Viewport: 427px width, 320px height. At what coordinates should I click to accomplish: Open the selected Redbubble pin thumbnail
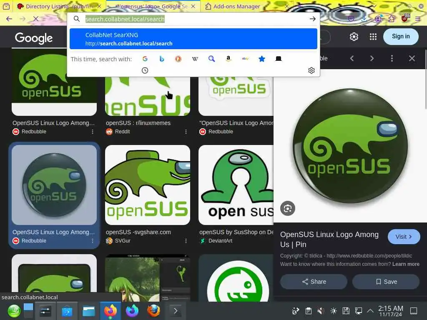pos(54,185)
